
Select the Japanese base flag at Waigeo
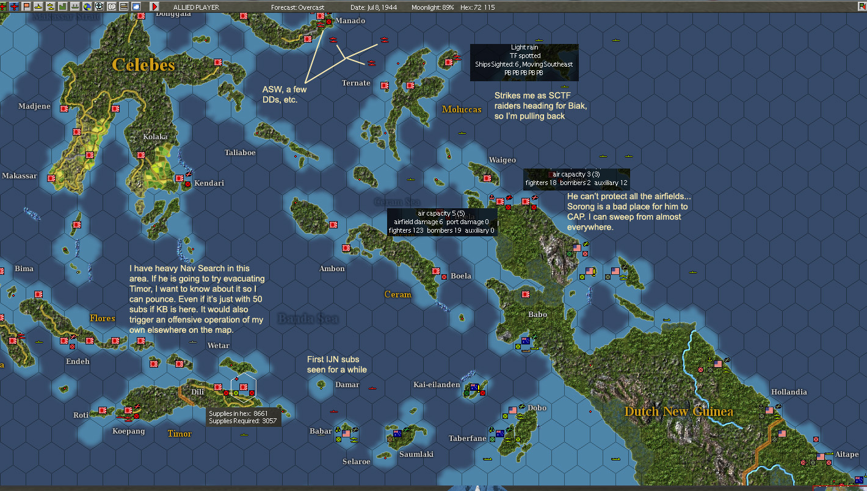(x=487, y=178)
